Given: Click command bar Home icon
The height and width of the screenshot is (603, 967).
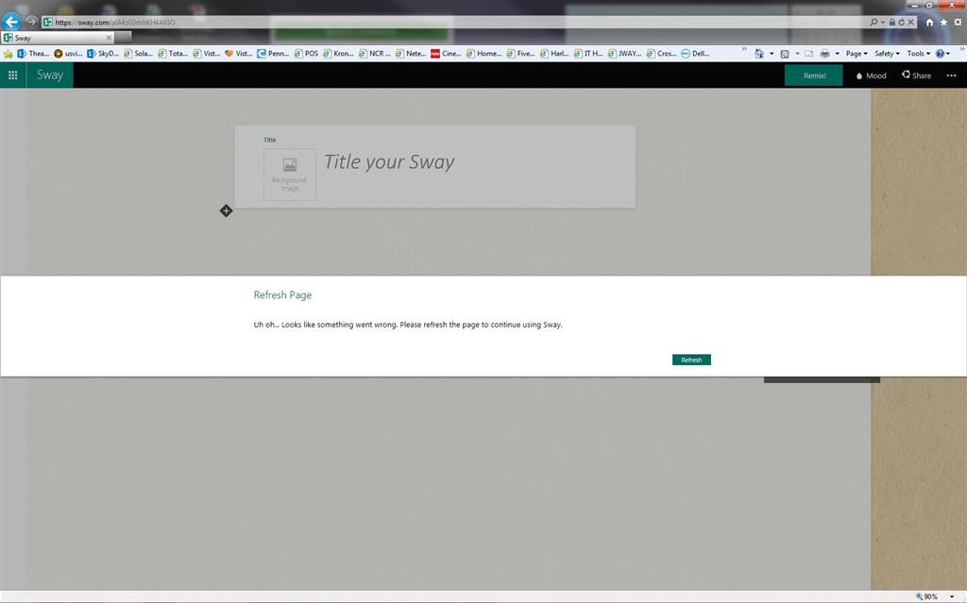Looking at the screenshot, I should [x=759, y=54].
